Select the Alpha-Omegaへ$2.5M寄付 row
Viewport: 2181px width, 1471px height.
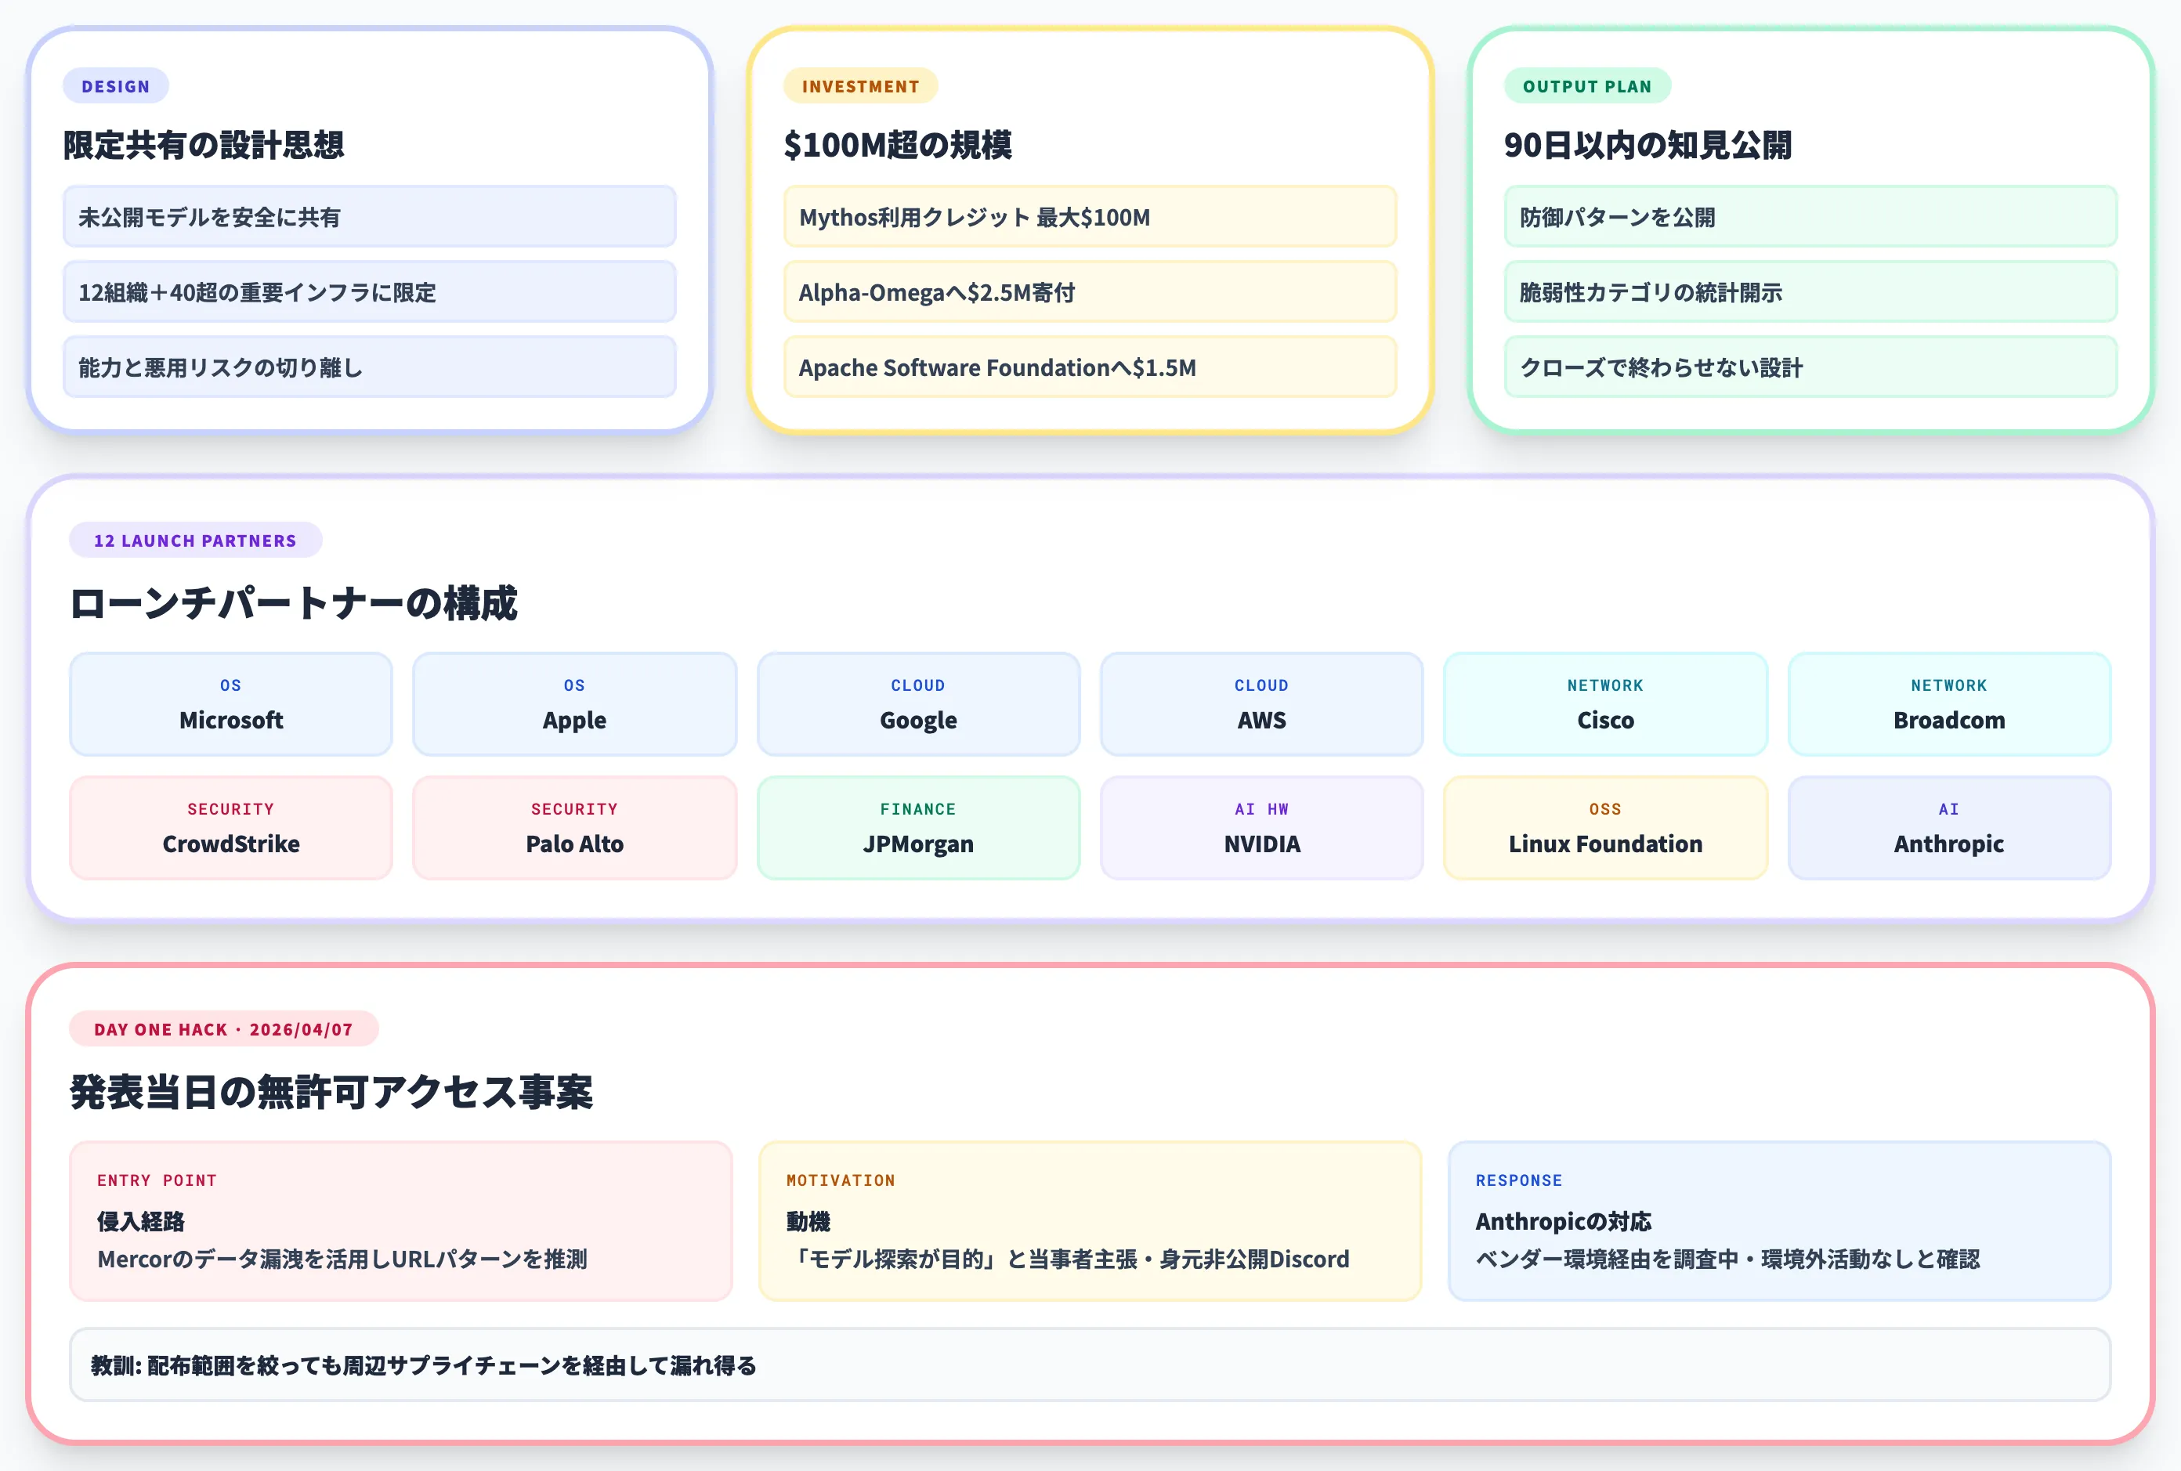click(1090, 291)
